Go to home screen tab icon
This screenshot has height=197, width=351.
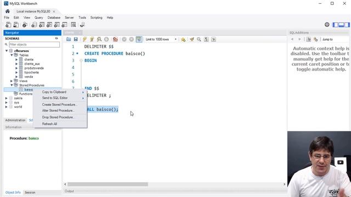(7, 11)
